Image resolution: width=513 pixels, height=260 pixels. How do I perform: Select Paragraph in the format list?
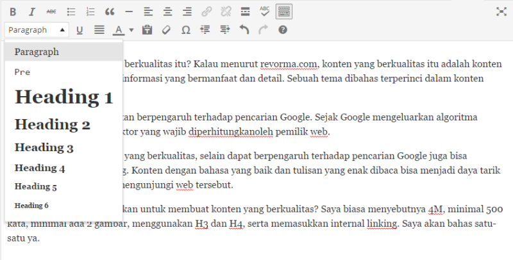tap(63, 52)
